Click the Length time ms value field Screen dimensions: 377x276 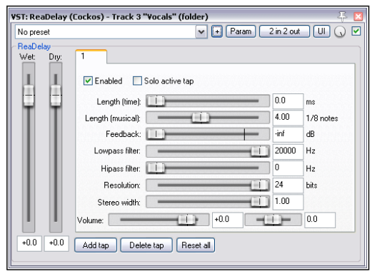coord(288,101)
